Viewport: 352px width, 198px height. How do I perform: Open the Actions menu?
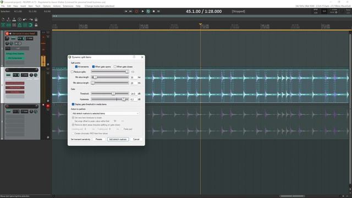(57, 6)
